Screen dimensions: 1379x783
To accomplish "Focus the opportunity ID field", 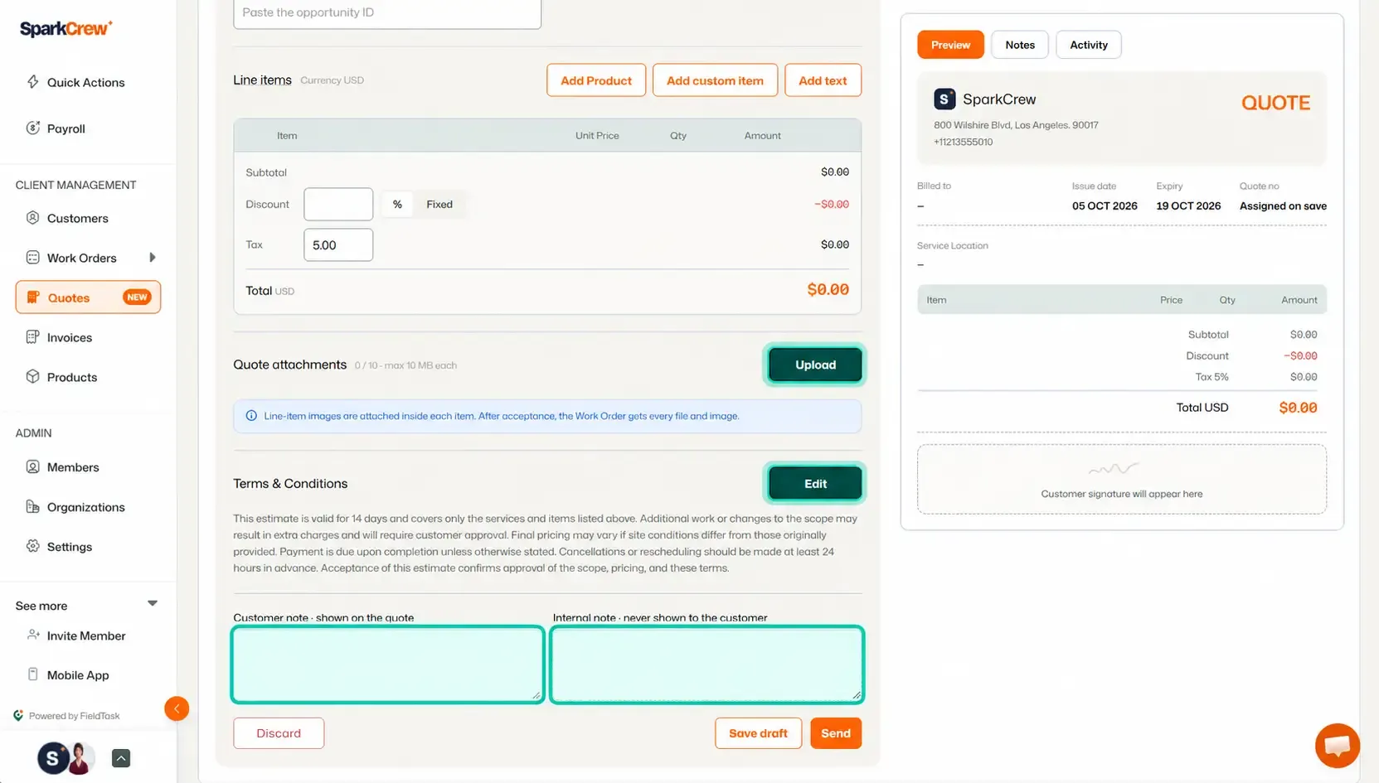I will coord(387,13).
